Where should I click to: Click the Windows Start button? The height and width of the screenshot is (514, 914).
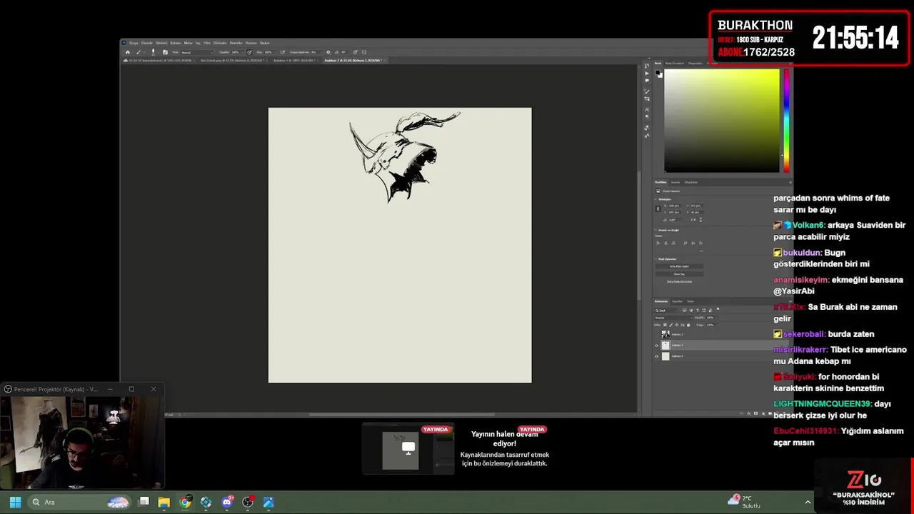tap(15, 502)
